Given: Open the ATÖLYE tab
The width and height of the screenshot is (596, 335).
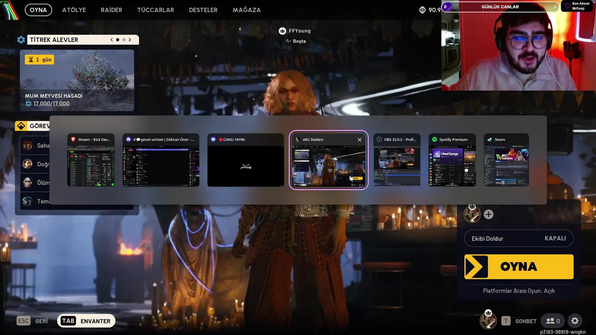Looking at the screenshot, I should tap(74, 10).
